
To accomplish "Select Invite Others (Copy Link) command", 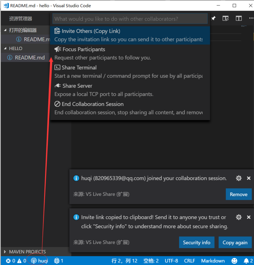I will 130,35.
